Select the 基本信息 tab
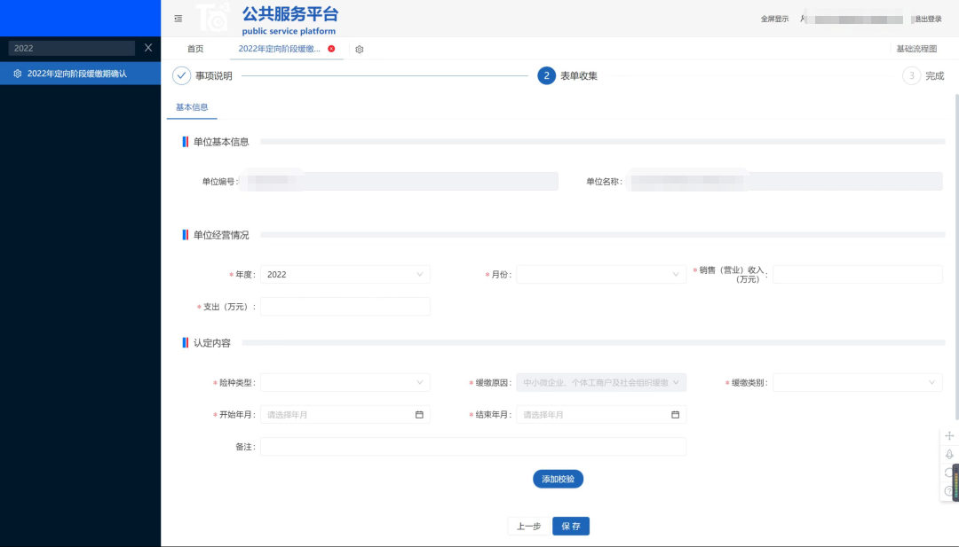 (192, 106)
